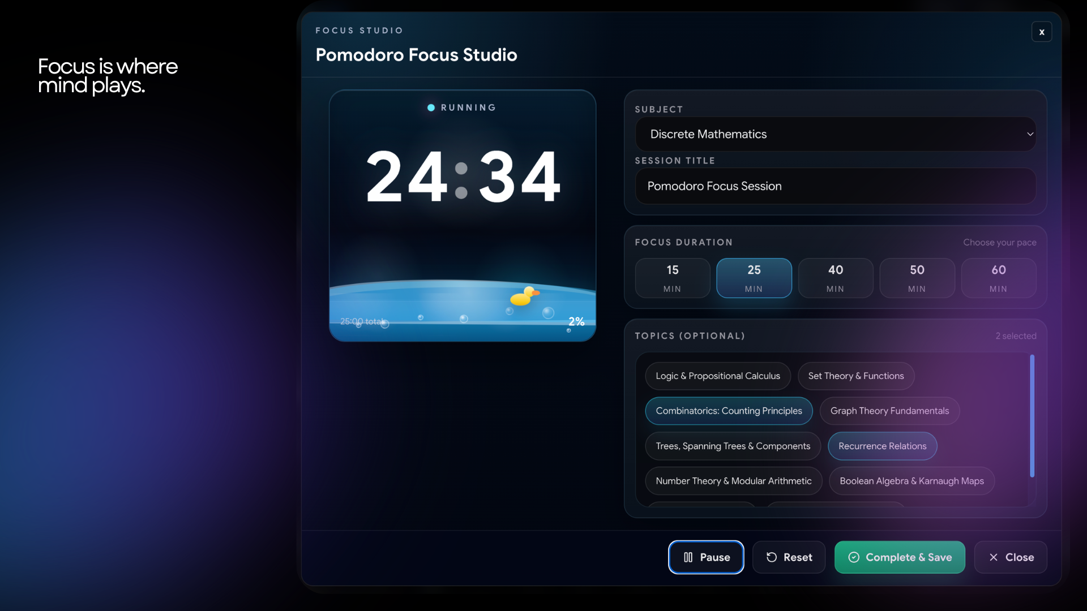Click the 2% progress label
The image size is (1087, 611).
tap(576, 321)
